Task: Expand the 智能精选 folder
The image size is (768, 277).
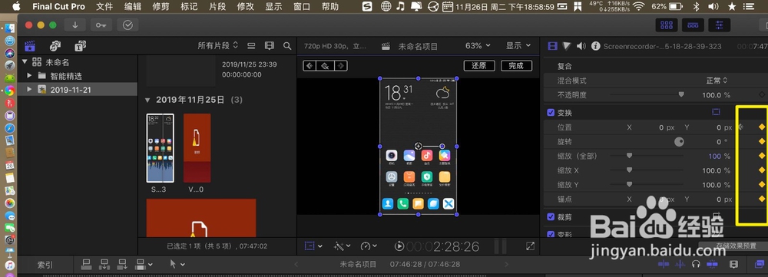Action: click(x=29, y=76)
